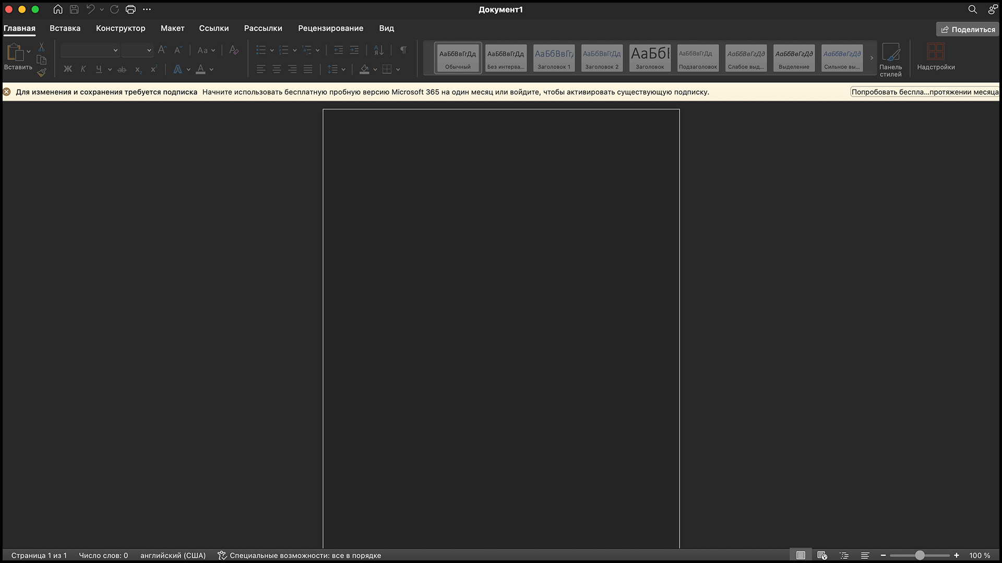
Task: Toggle bold formatting (Ж)
Action: (x=68, y=69)
